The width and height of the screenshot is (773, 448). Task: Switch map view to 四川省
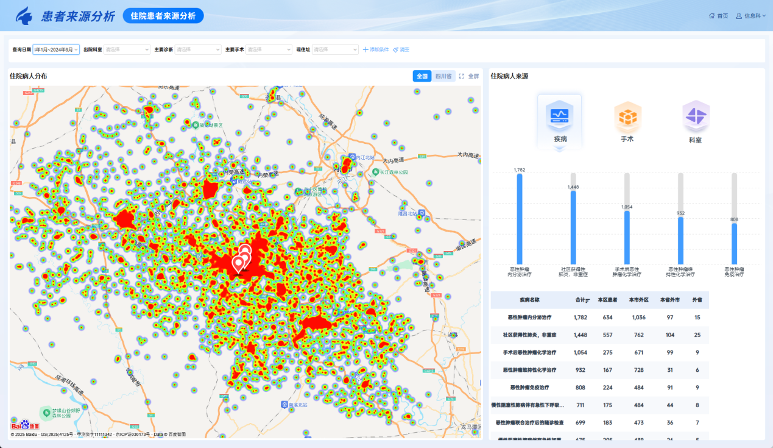(x=443, y=76)
